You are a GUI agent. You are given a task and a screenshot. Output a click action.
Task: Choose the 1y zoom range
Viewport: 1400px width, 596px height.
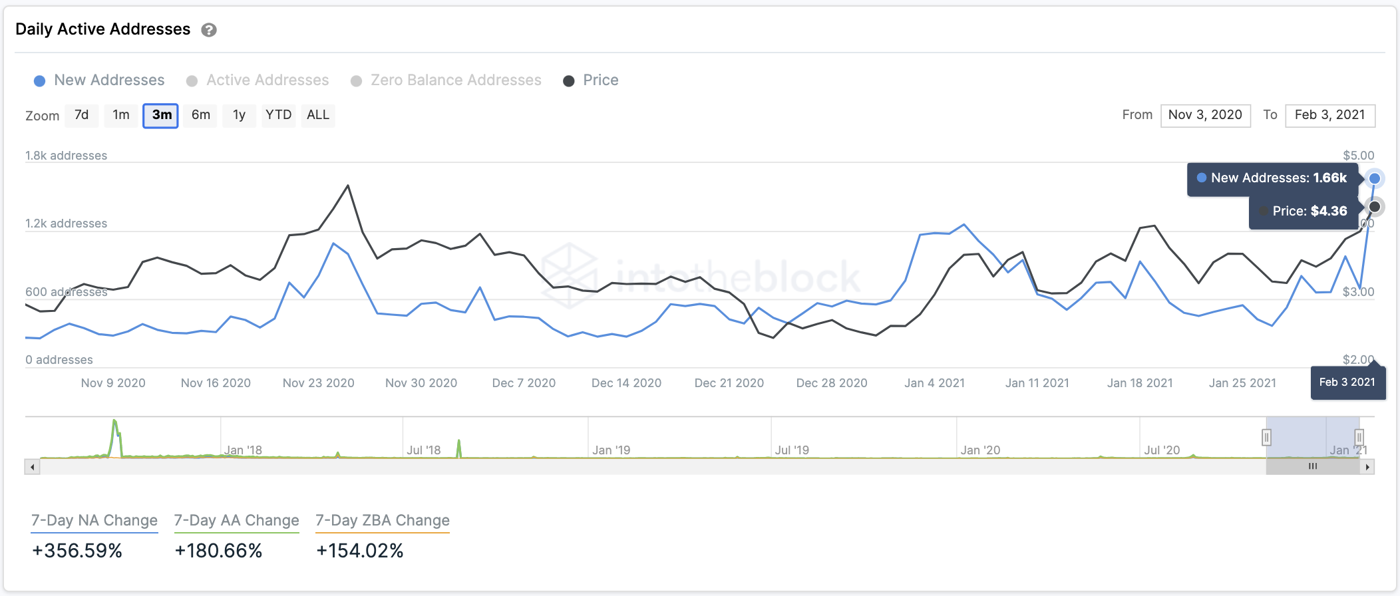[x=239, y=115]
